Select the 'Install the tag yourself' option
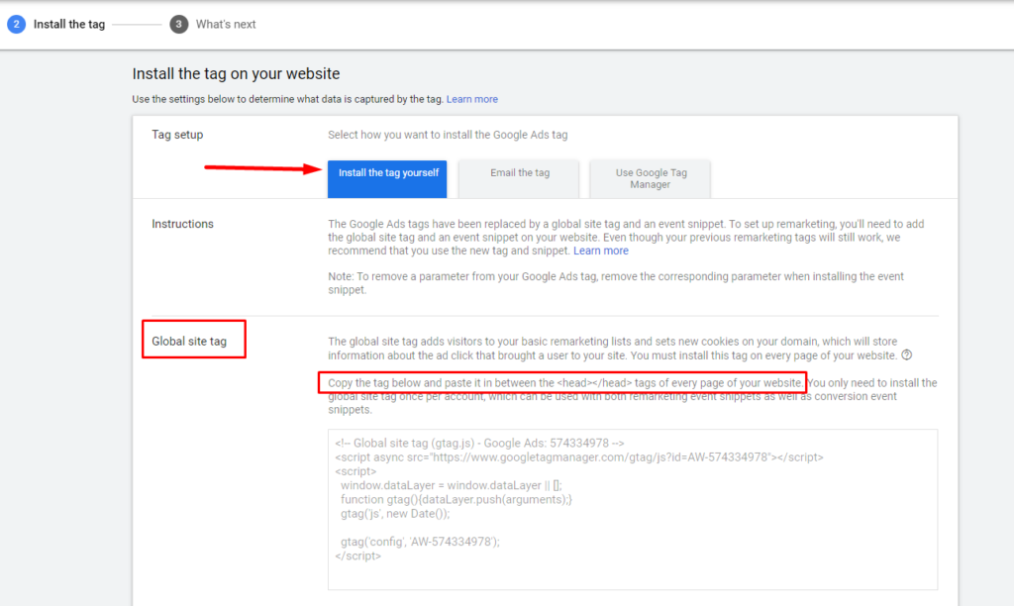 (387, 178)
